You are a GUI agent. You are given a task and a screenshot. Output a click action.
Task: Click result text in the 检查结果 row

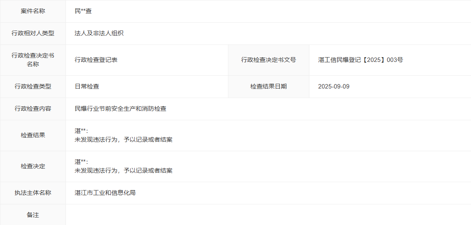click(123, 140)
